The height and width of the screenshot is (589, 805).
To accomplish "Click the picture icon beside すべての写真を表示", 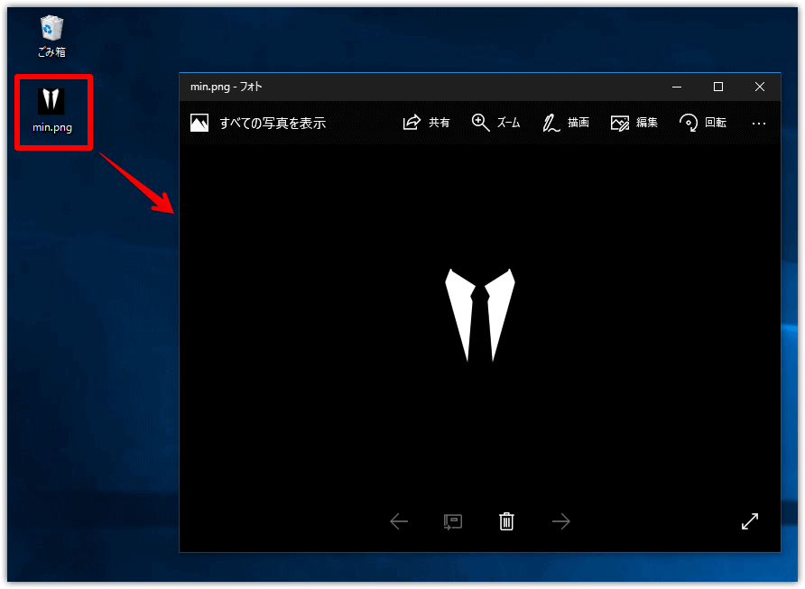I will tap(199, 123).
